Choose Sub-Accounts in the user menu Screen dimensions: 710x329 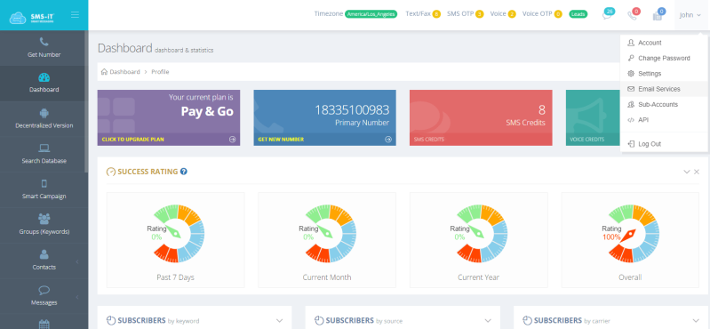pyautogui.click(x=664, y=104)
